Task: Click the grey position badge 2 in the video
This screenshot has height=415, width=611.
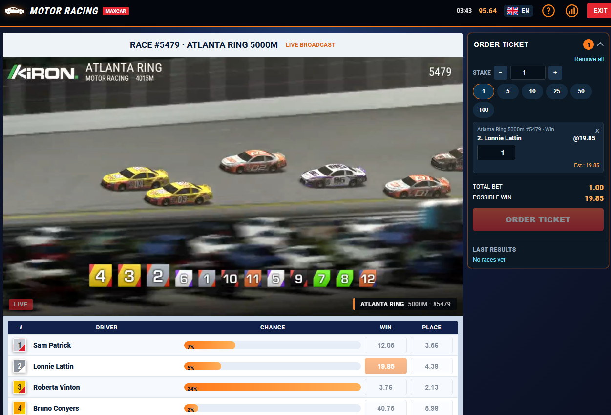Action: pos(158,276)
